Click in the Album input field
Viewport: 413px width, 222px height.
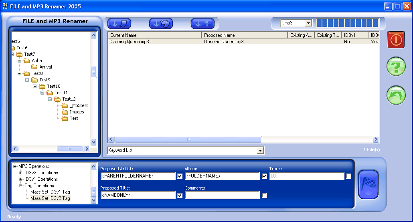(222, 176)
